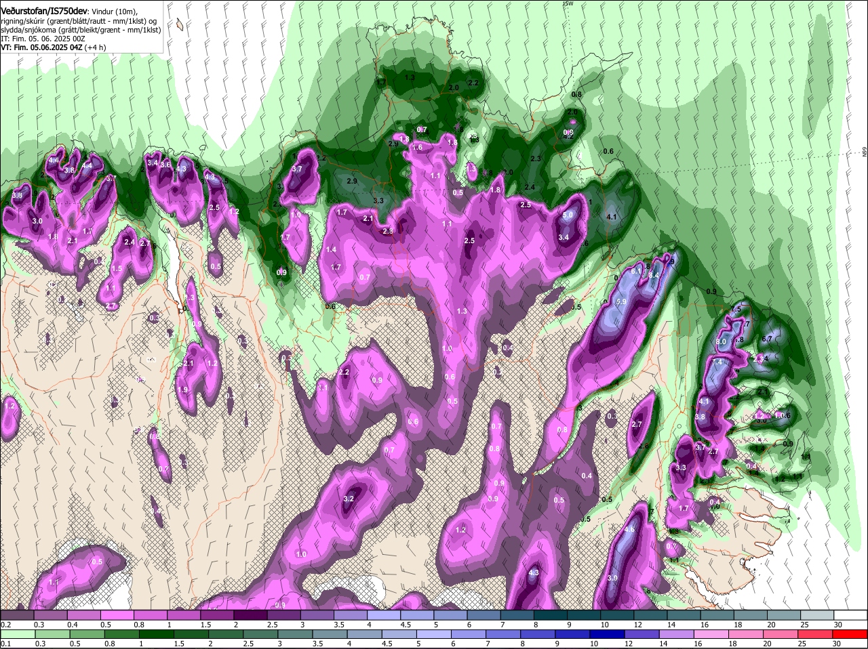Click the dark mauve swatch between 0.2 and 0.3

tap(19, 614)
